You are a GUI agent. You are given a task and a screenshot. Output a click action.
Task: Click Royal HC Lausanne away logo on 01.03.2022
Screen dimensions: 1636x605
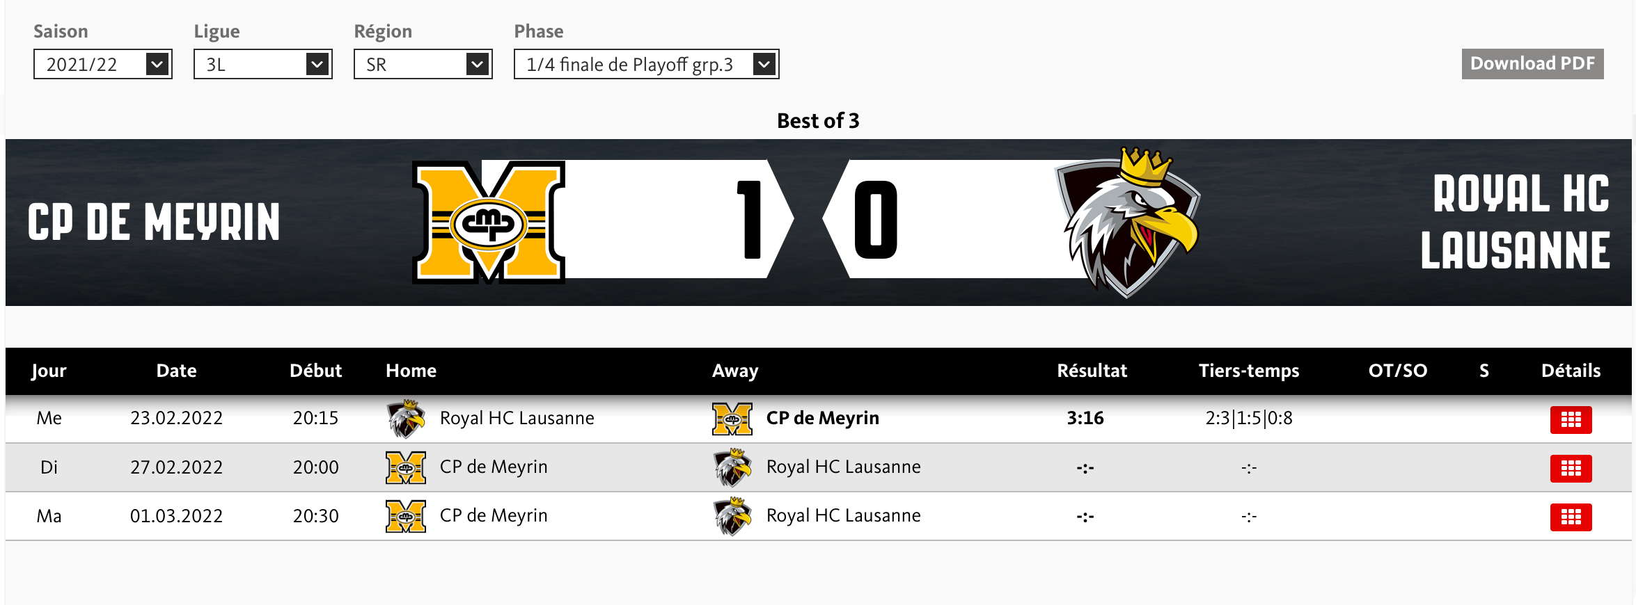(x=732, y=516)
